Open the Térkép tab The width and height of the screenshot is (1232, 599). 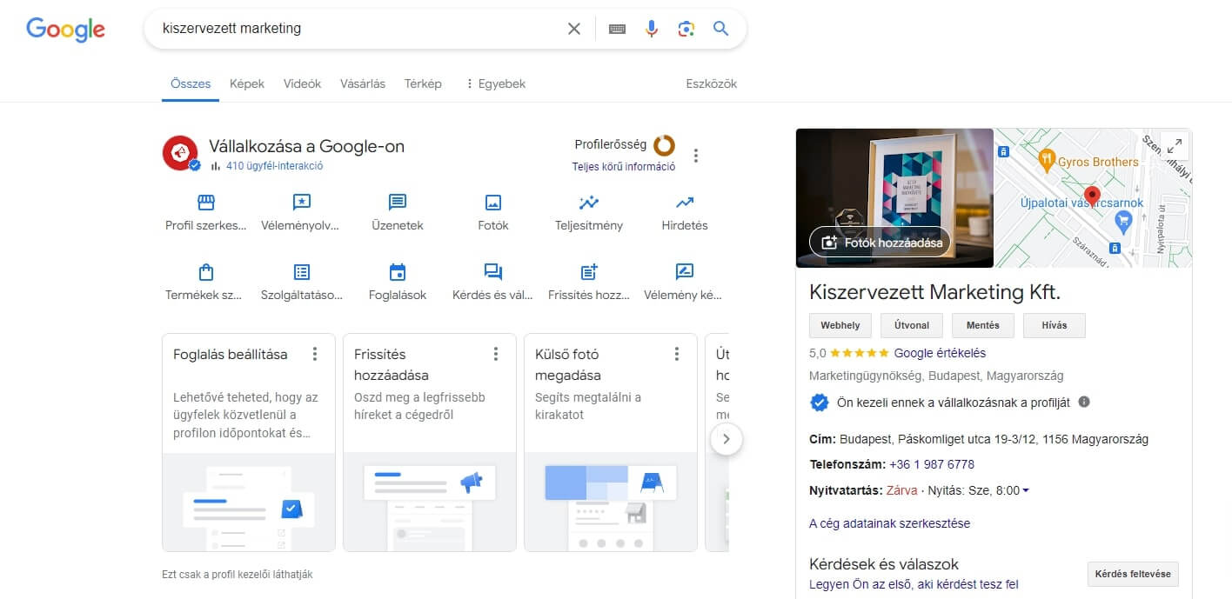[423, 83]
